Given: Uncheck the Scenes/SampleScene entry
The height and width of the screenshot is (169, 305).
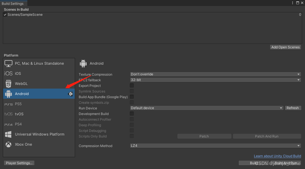Looking at the screenshot, I should pos(5,14).
